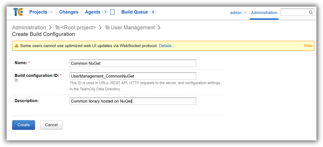Screen dimensions: 323x147
Task: Expand the admin user dropdown arrow
Action: pos(245,13)
